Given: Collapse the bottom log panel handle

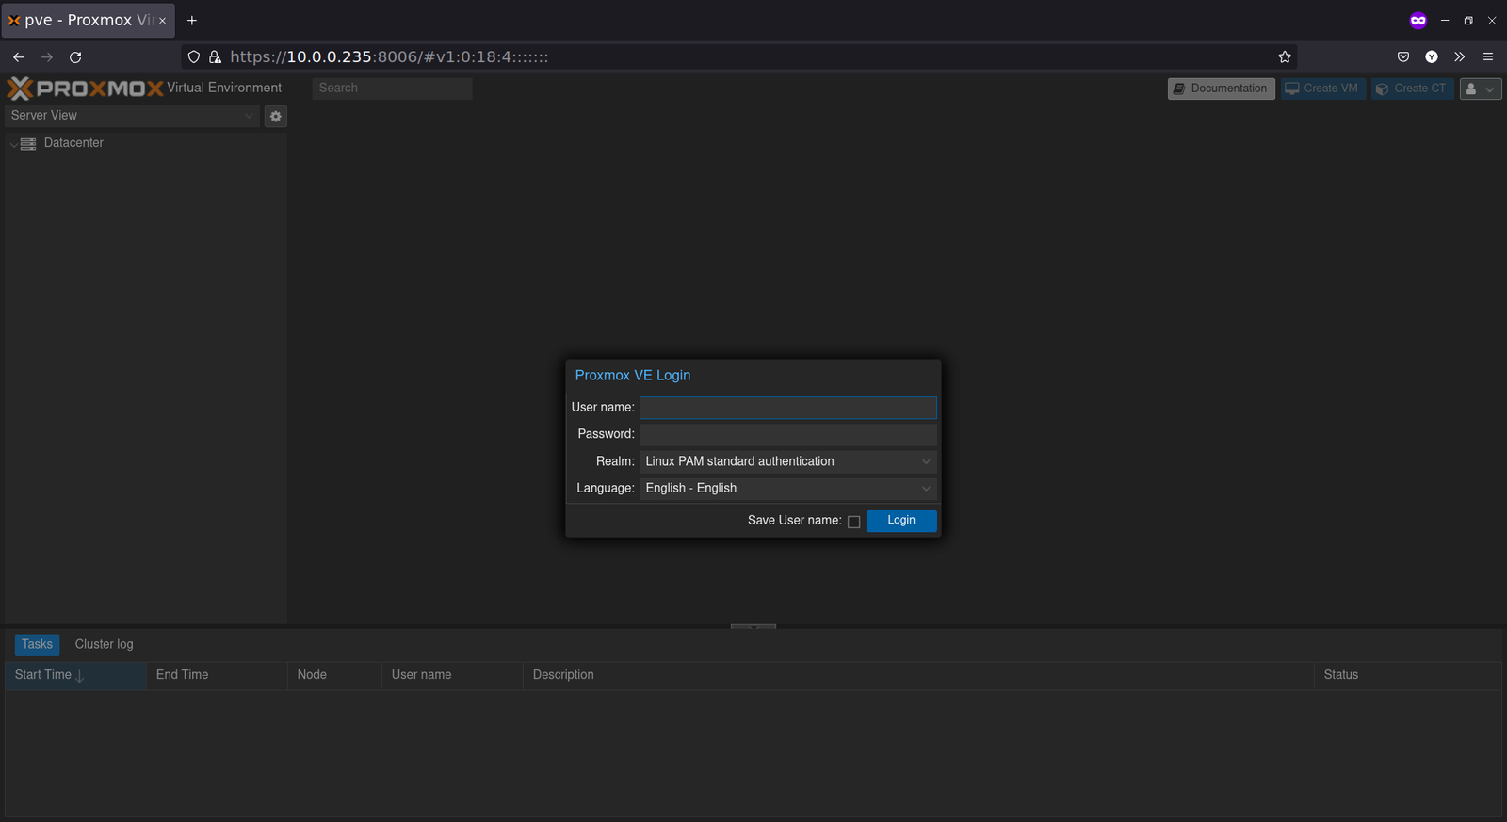Looking at the screenshot, I should [x=753, y=626].
